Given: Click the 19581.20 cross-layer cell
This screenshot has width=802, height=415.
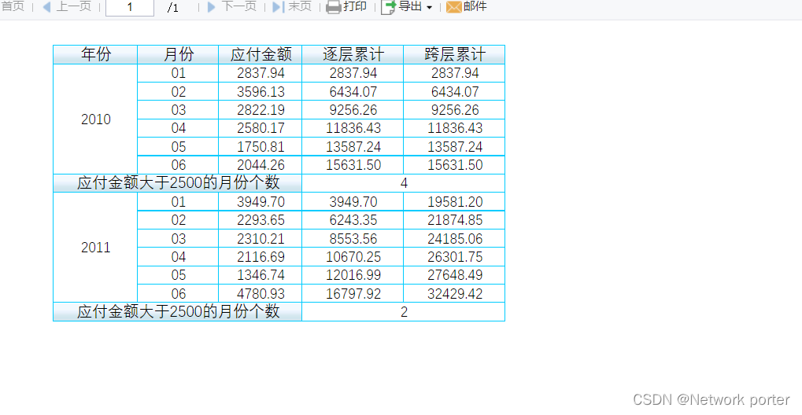Looking at the screenshot, I should tap(454, 202).
